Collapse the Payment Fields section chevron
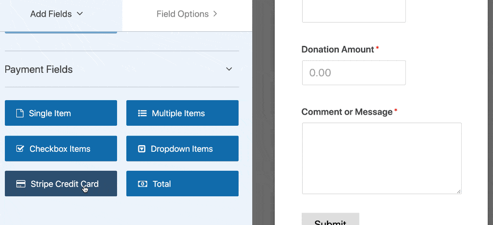493x225 pixels. coord(229,69)
